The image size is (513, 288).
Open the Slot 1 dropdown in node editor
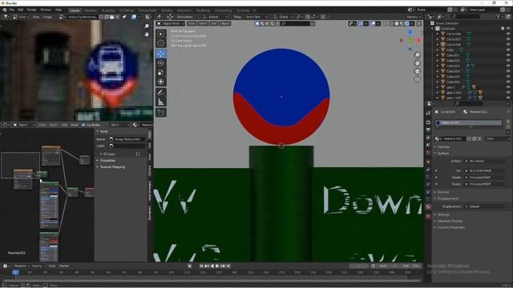click(x=120, y=125)
